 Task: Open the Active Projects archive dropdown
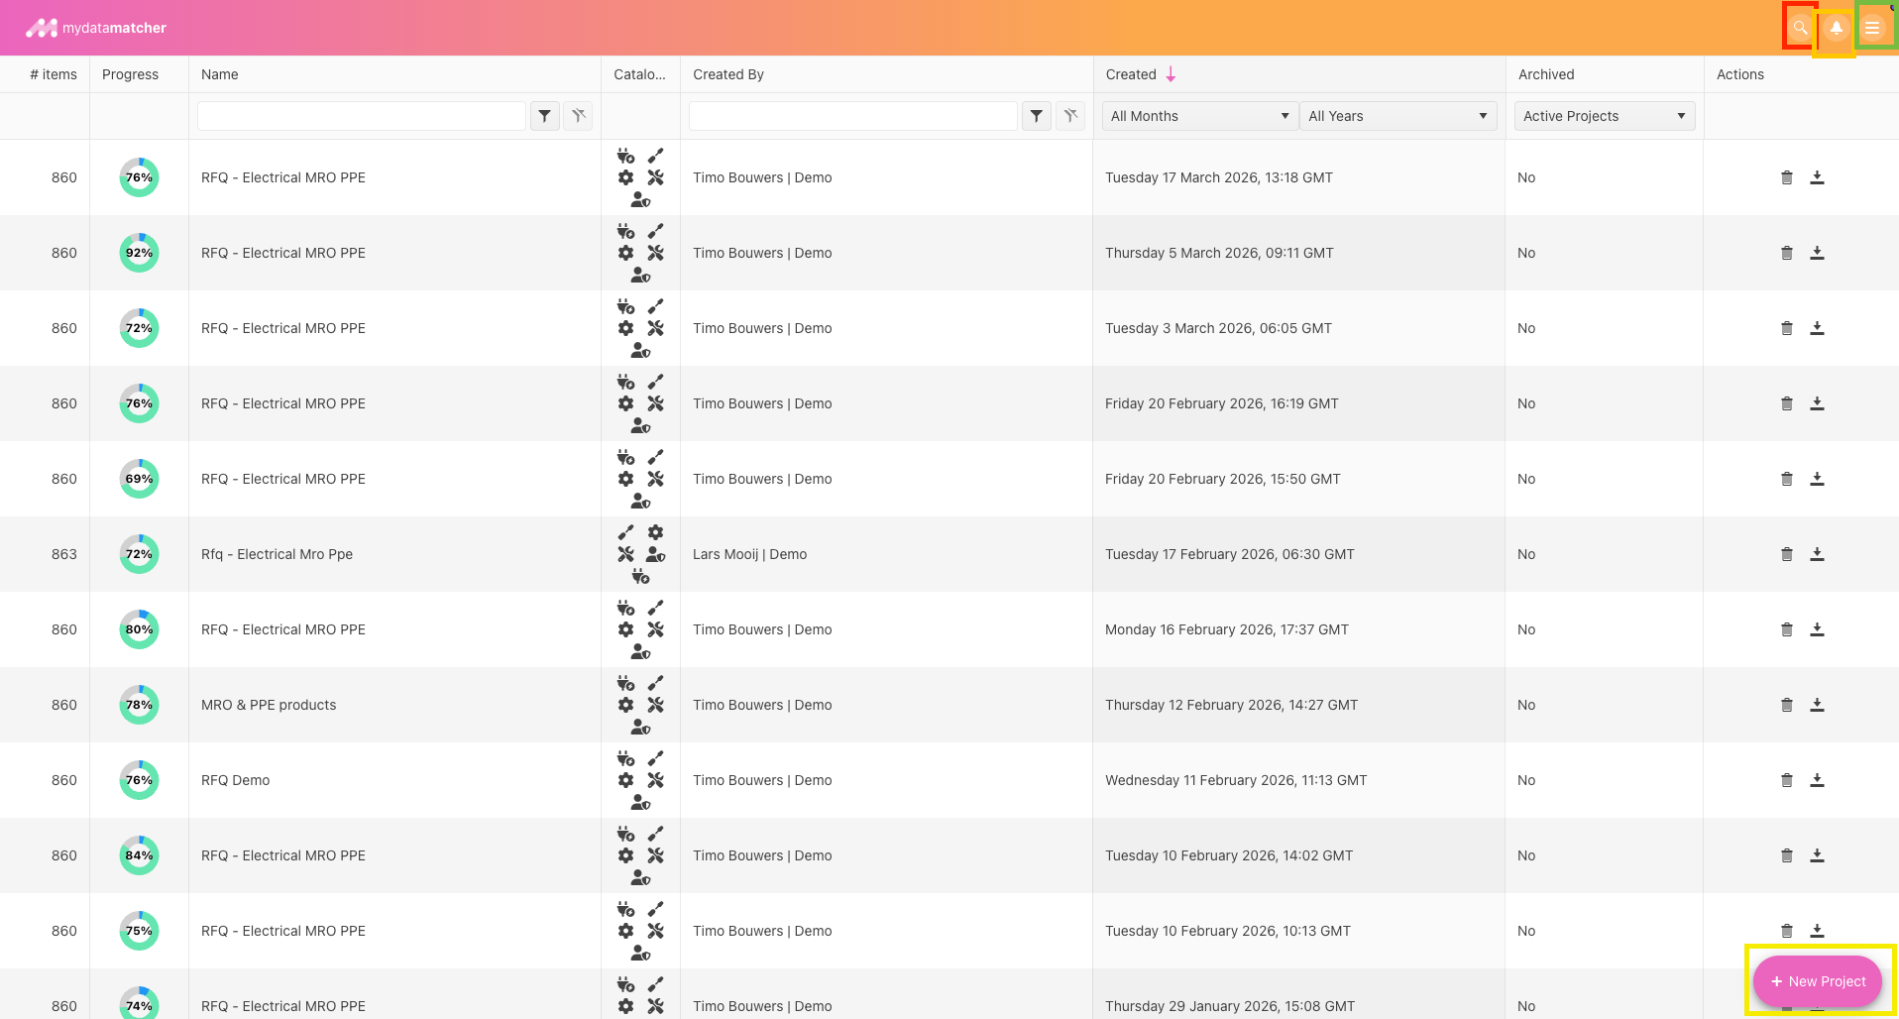[1605, 116]
